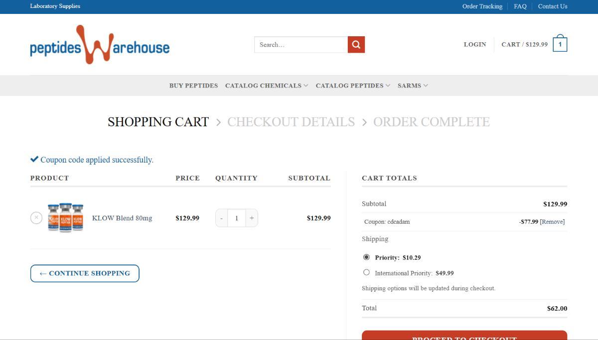Screen dimensions: 598x340
Task: Open the Login page
Action: coord(474,44)
